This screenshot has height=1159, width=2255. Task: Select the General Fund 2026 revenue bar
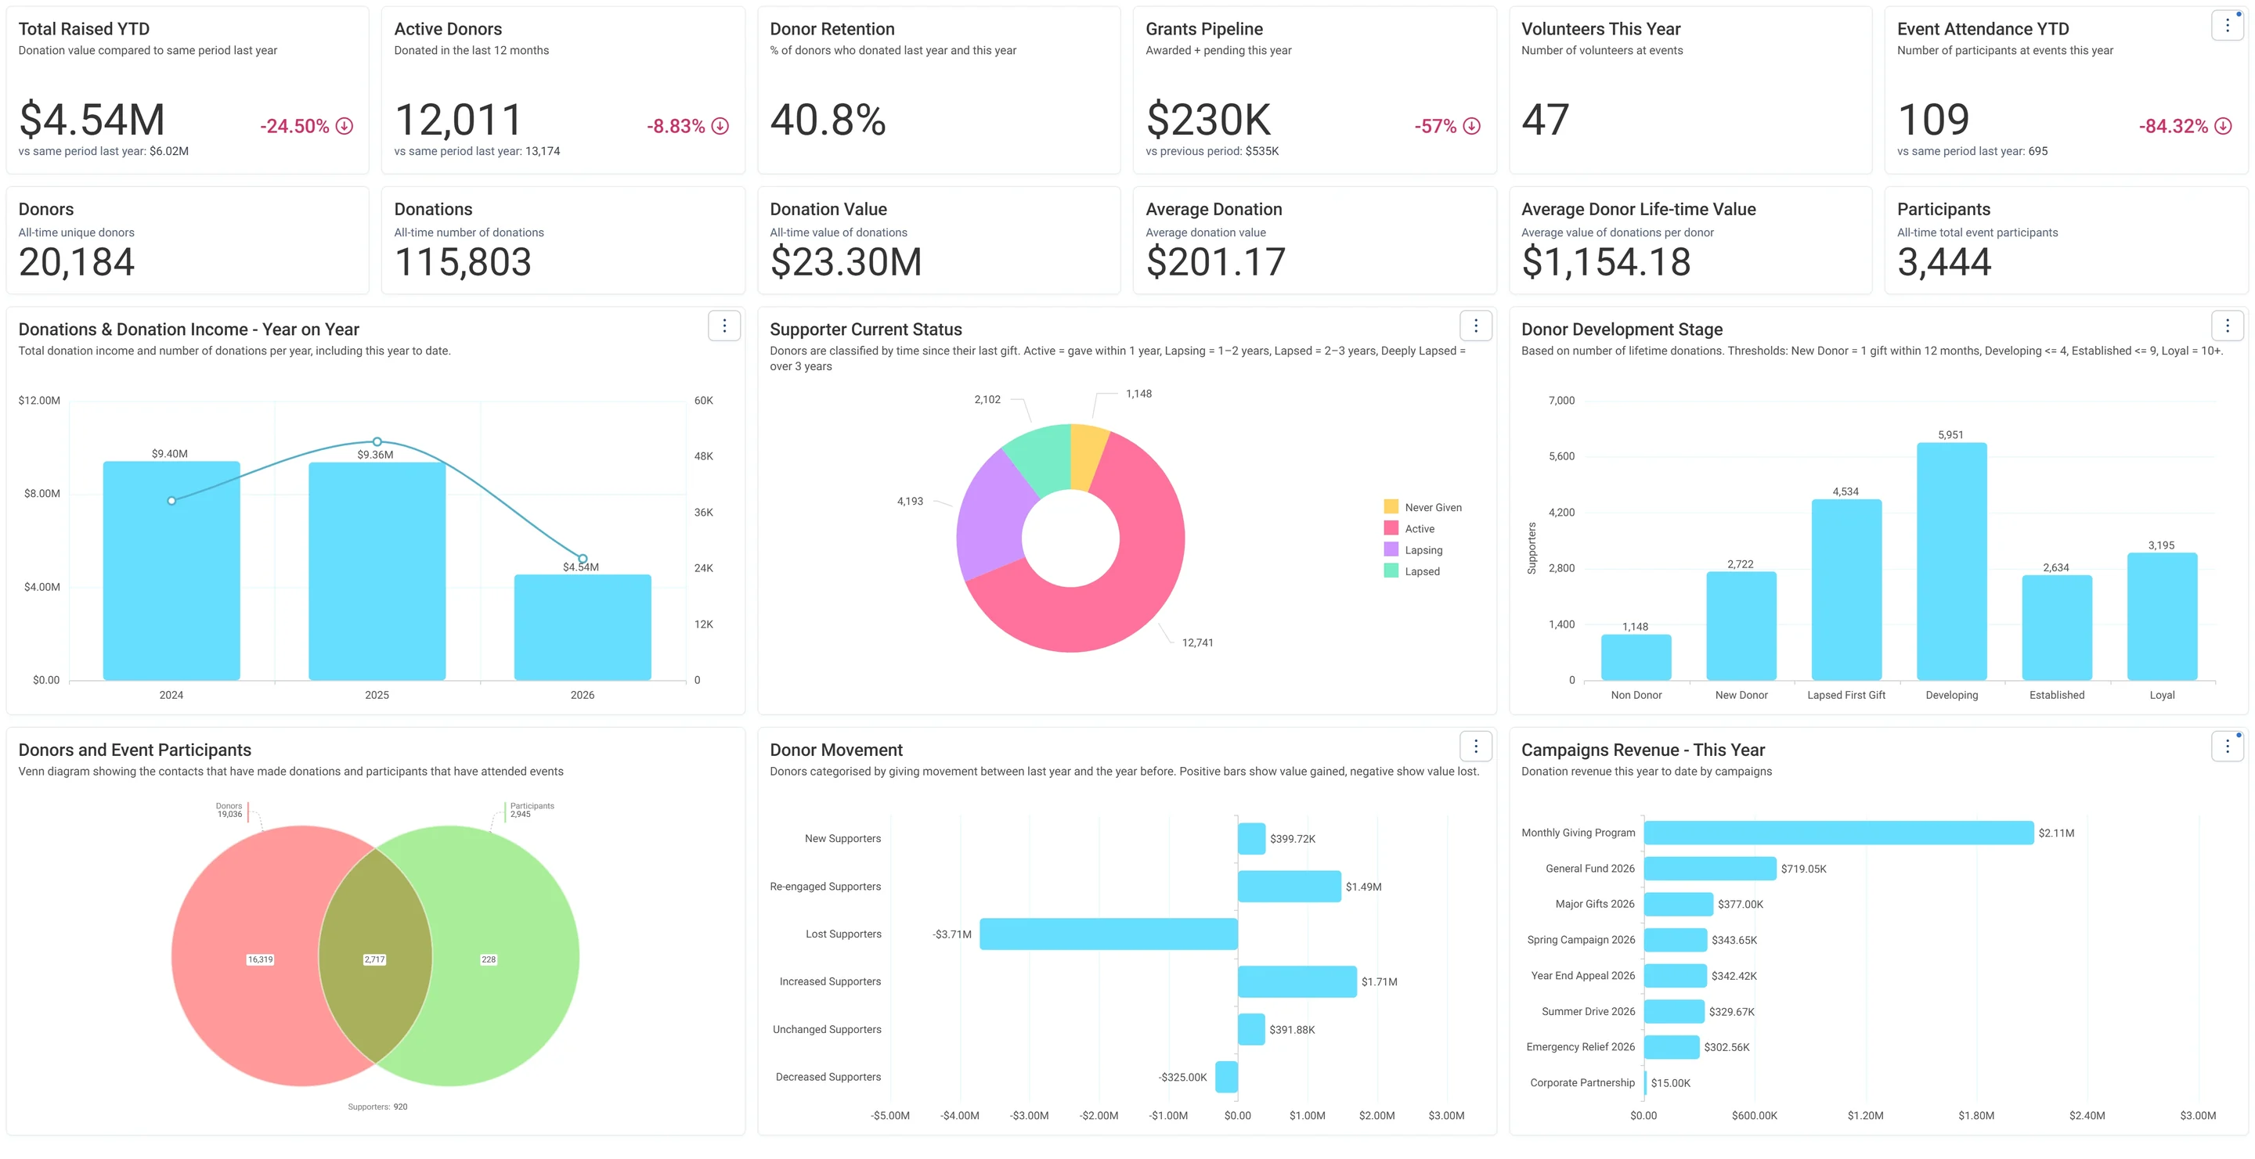[1709, 869]
